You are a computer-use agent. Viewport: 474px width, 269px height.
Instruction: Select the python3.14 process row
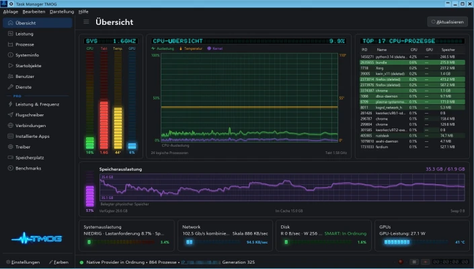pos(412,56)
